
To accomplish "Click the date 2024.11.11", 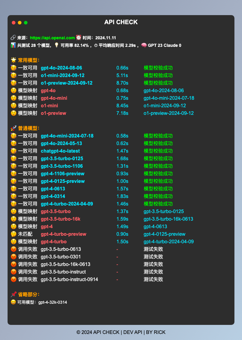I will tap(106, 38).
